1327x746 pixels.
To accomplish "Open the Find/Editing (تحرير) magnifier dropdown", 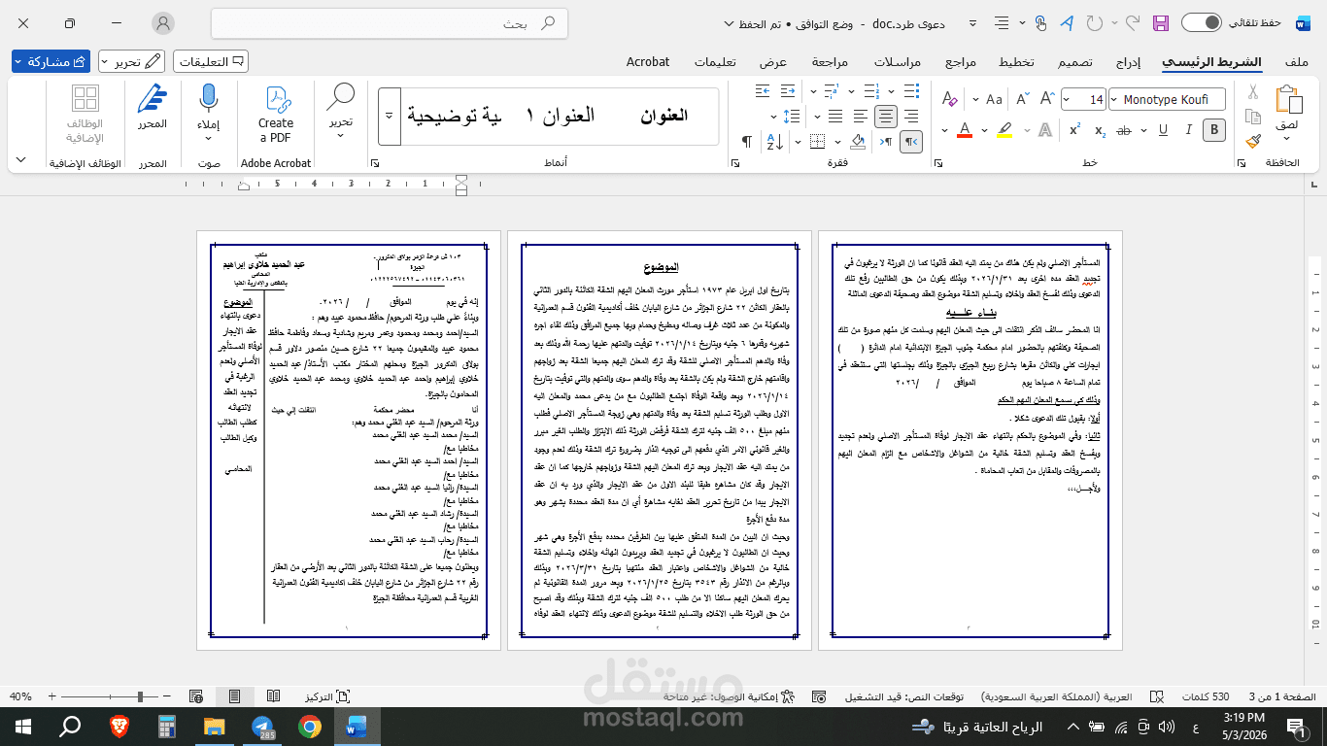I will 340,111.
